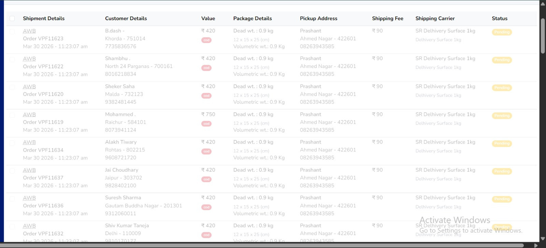The width and height of the screenshot is (546, 248).
Task: Click the vertical scrollbar down arrow
Action: [543, 238]
